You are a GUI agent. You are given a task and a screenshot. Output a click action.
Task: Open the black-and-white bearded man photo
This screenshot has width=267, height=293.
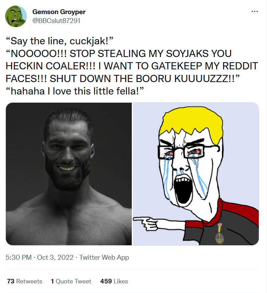[x=69, y=174]
